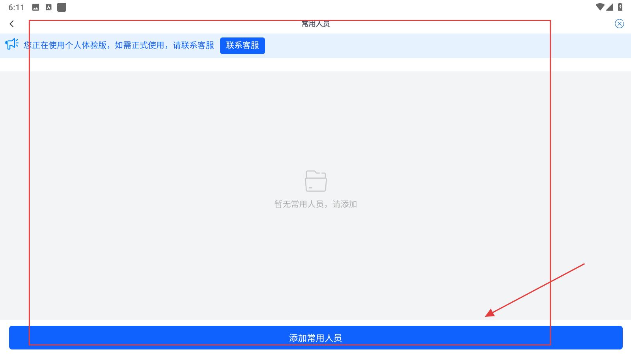Tap the keyboard 'A' status bar icon
This screenshot has width=631, height=355.
coord(49,7)
